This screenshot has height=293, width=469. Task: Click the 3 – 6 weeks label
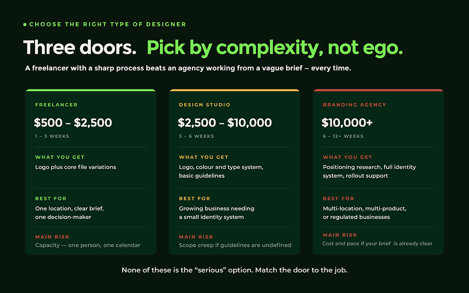(197, 136)
